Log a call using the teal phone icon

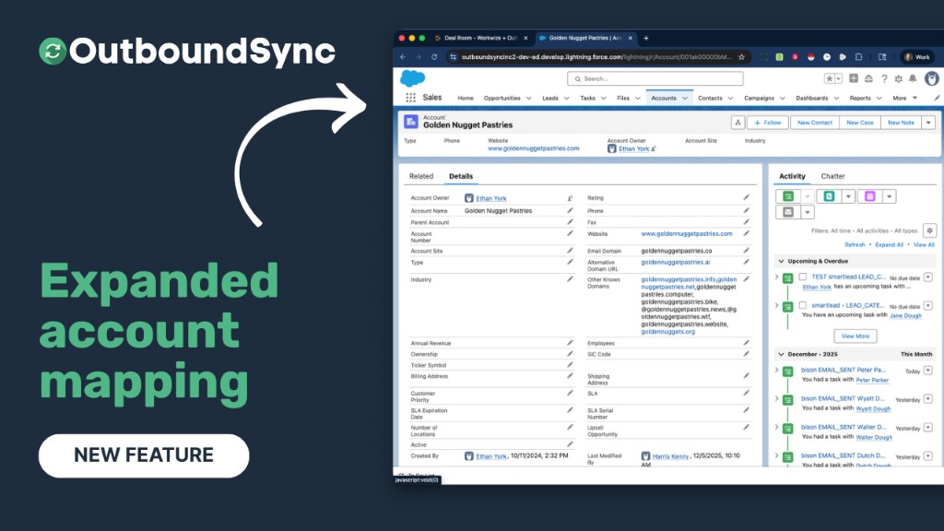pyautogui.click(x=828, y=196)
